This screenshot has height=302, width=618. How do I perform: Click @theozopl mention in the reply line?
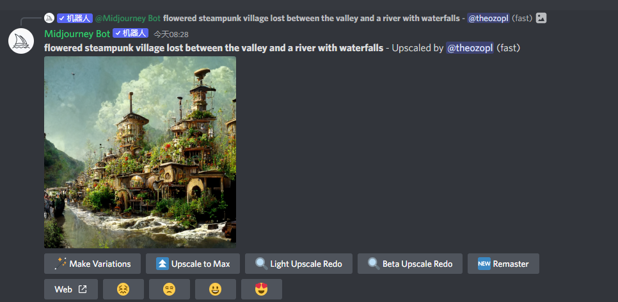(x=488, y=18)
